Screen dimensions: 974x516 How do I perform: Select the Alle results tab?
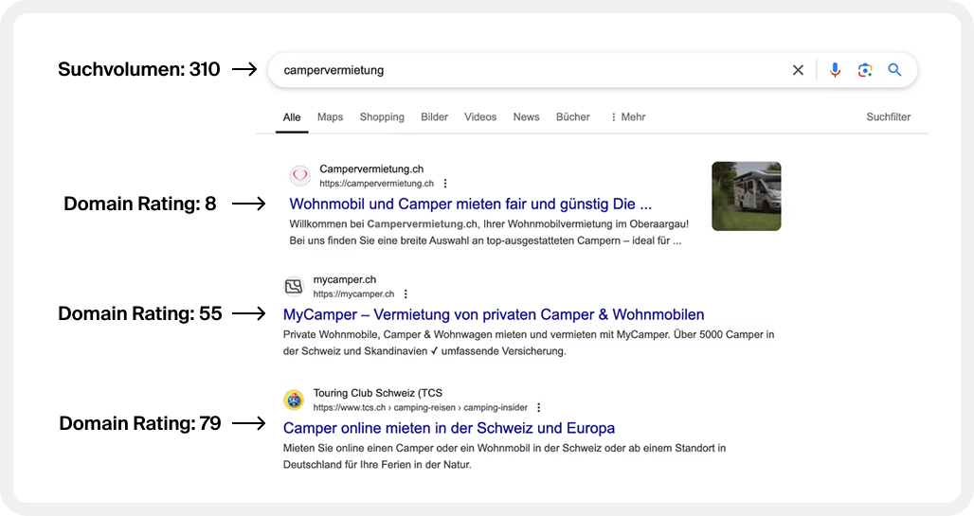tap(292, 116)
